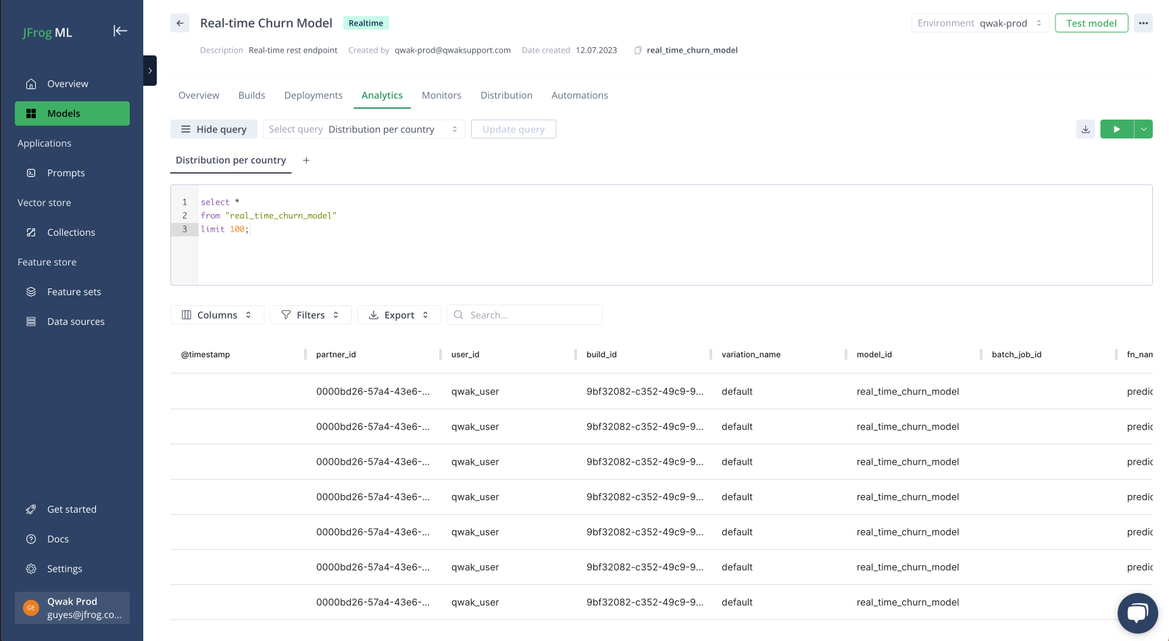Open the run options dropdown arrow
The image size is (1169, 641).
1143,129
